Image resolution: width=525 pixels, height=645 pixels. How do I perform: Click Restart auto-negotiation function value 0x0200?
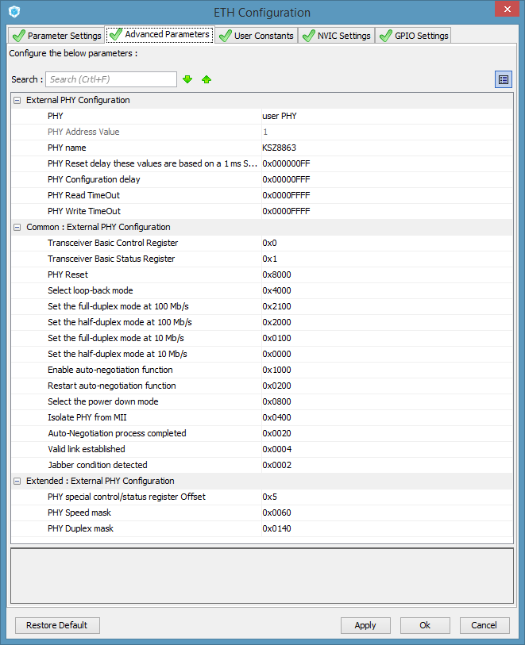[x=276, y=386]
